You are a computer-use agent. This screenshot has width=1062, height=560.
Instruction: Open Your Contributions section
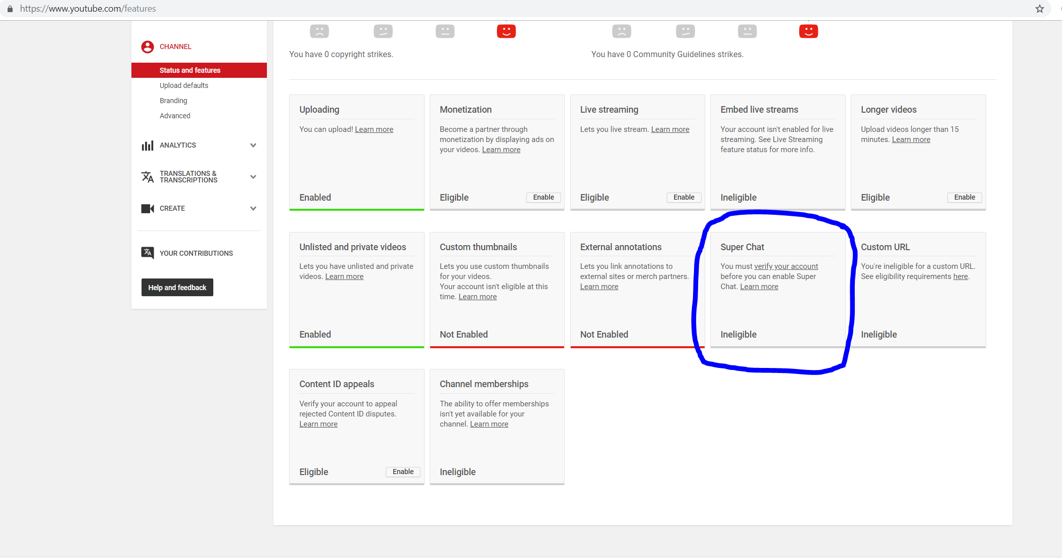(x=196, y=253)
